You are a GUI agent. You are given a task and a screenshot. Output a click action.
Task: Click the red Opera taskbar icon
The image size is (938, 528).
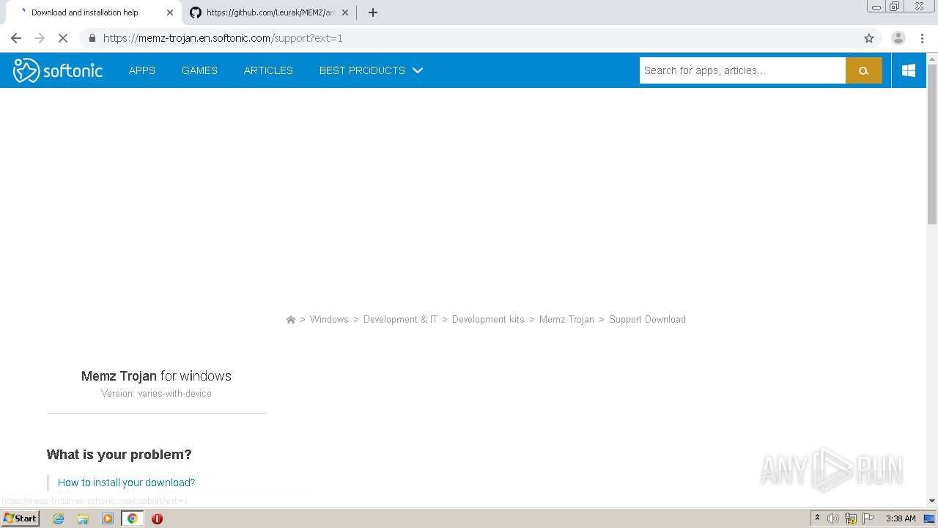[x=157, y=518]
